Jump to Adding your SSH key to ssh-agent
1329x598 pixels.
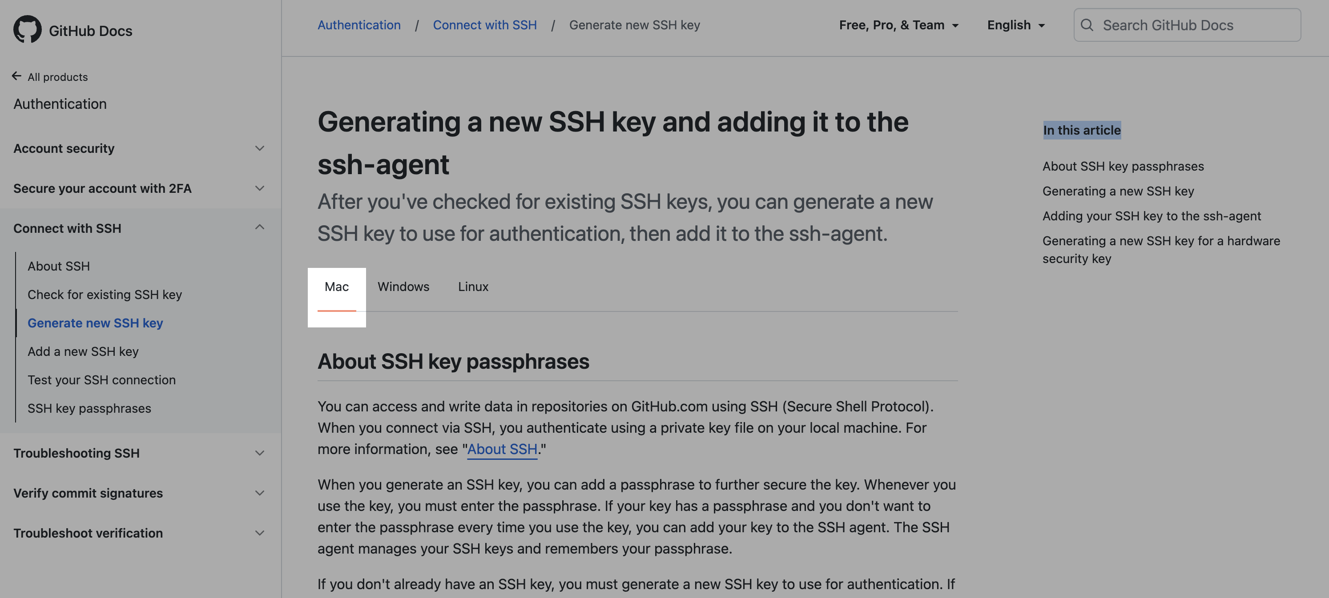click(x=1151, y=216)
